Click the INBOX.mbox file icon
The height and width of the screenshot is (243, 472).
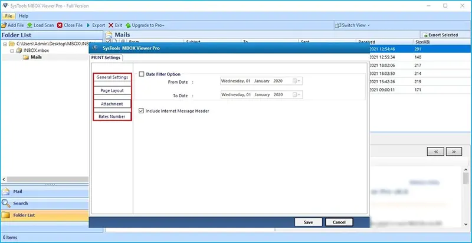pos(19,50)
